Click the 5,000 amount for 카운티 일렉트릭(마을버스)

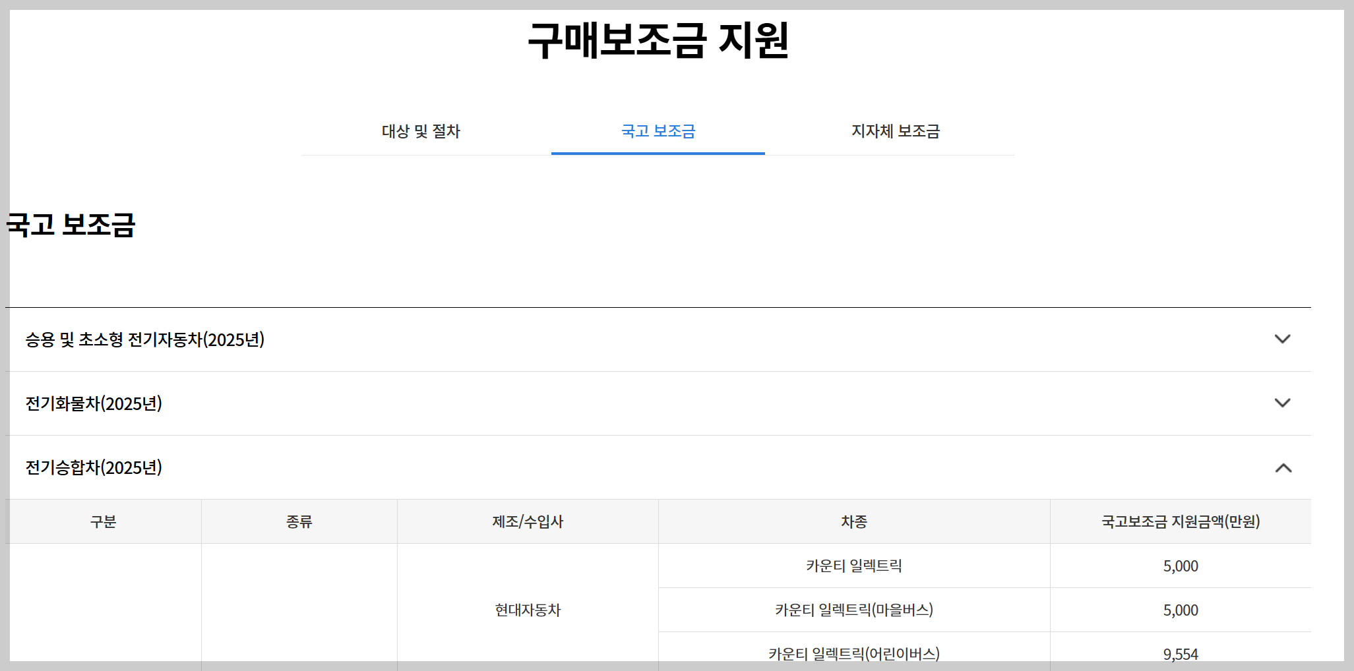1181,610
